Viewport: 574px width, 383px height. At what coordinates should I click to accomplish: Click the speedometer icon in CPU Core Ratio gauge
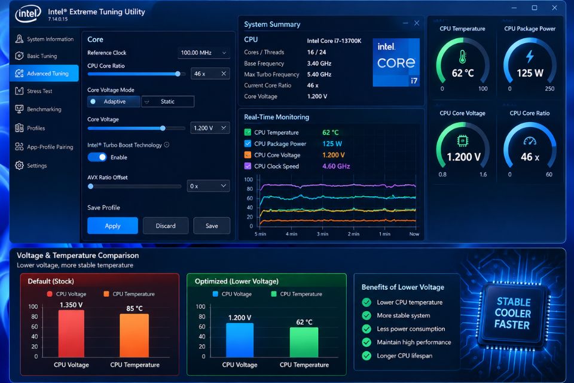pos(530,141)
